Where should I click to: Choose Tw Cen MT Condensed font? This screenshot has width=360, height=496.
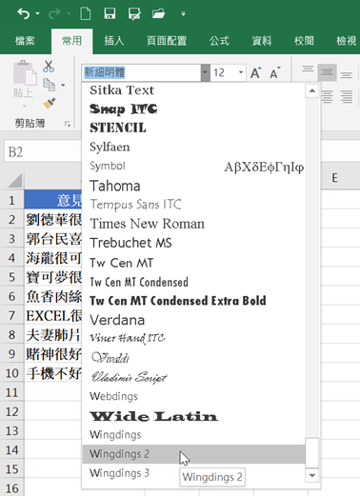point(193,282)
